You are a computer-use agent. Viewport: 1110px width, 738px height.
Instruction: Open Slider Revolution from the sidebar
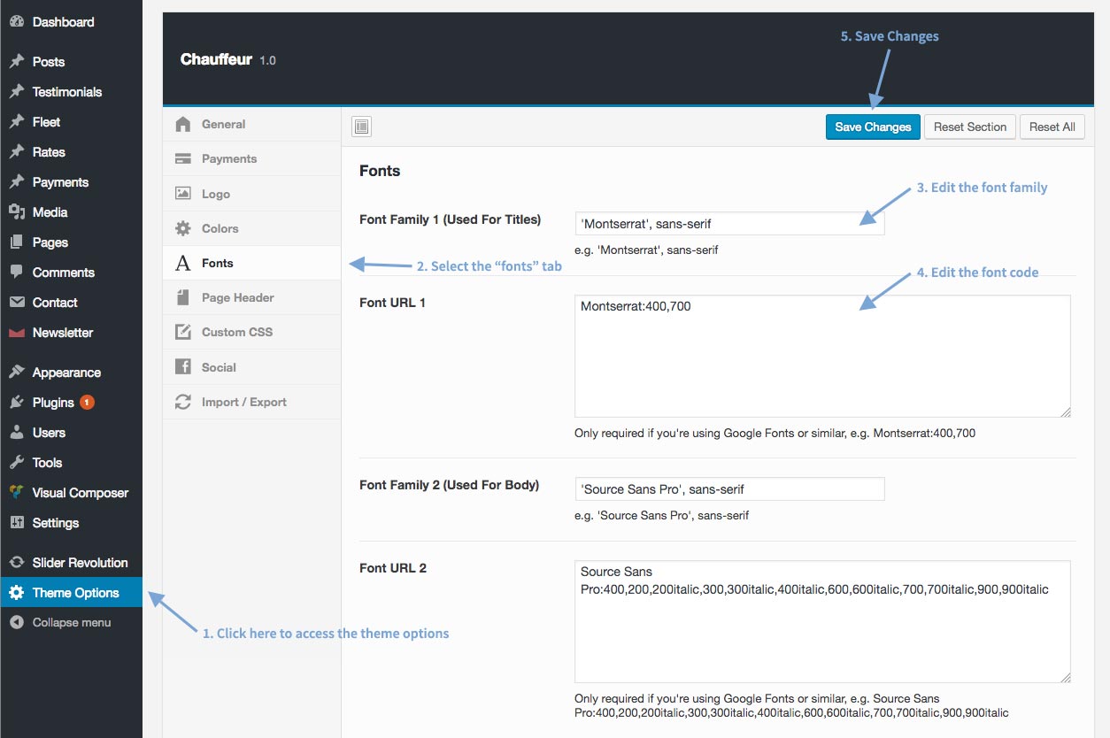71,563
